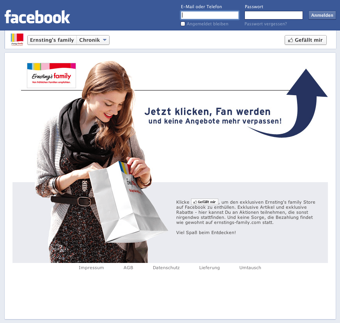Enable the Angemeldet bleiben checkbox

[x=183, y=24]
